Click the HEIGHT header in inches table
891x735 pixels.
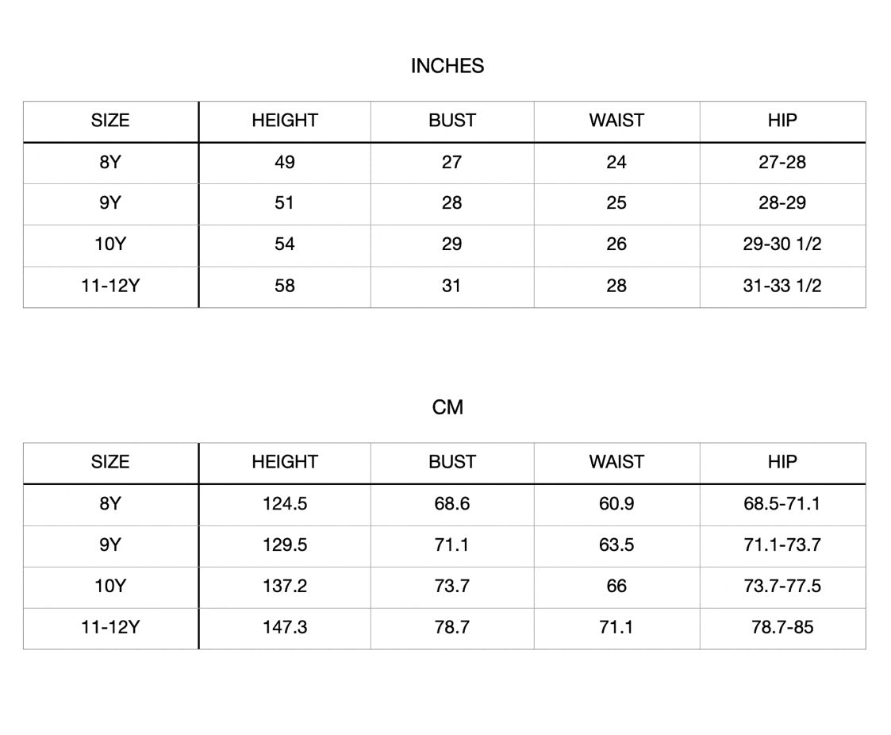285,121
